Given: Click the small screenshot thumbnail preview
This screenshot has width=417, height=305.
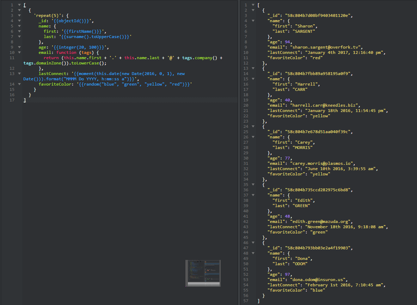Looking at the screenshot, I should click(x=203, y=273).
